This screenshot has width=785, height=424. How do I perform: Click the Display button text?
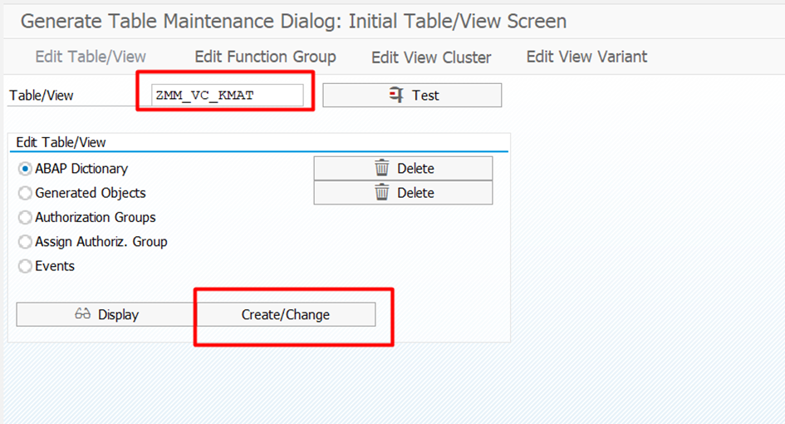[118, 315]
